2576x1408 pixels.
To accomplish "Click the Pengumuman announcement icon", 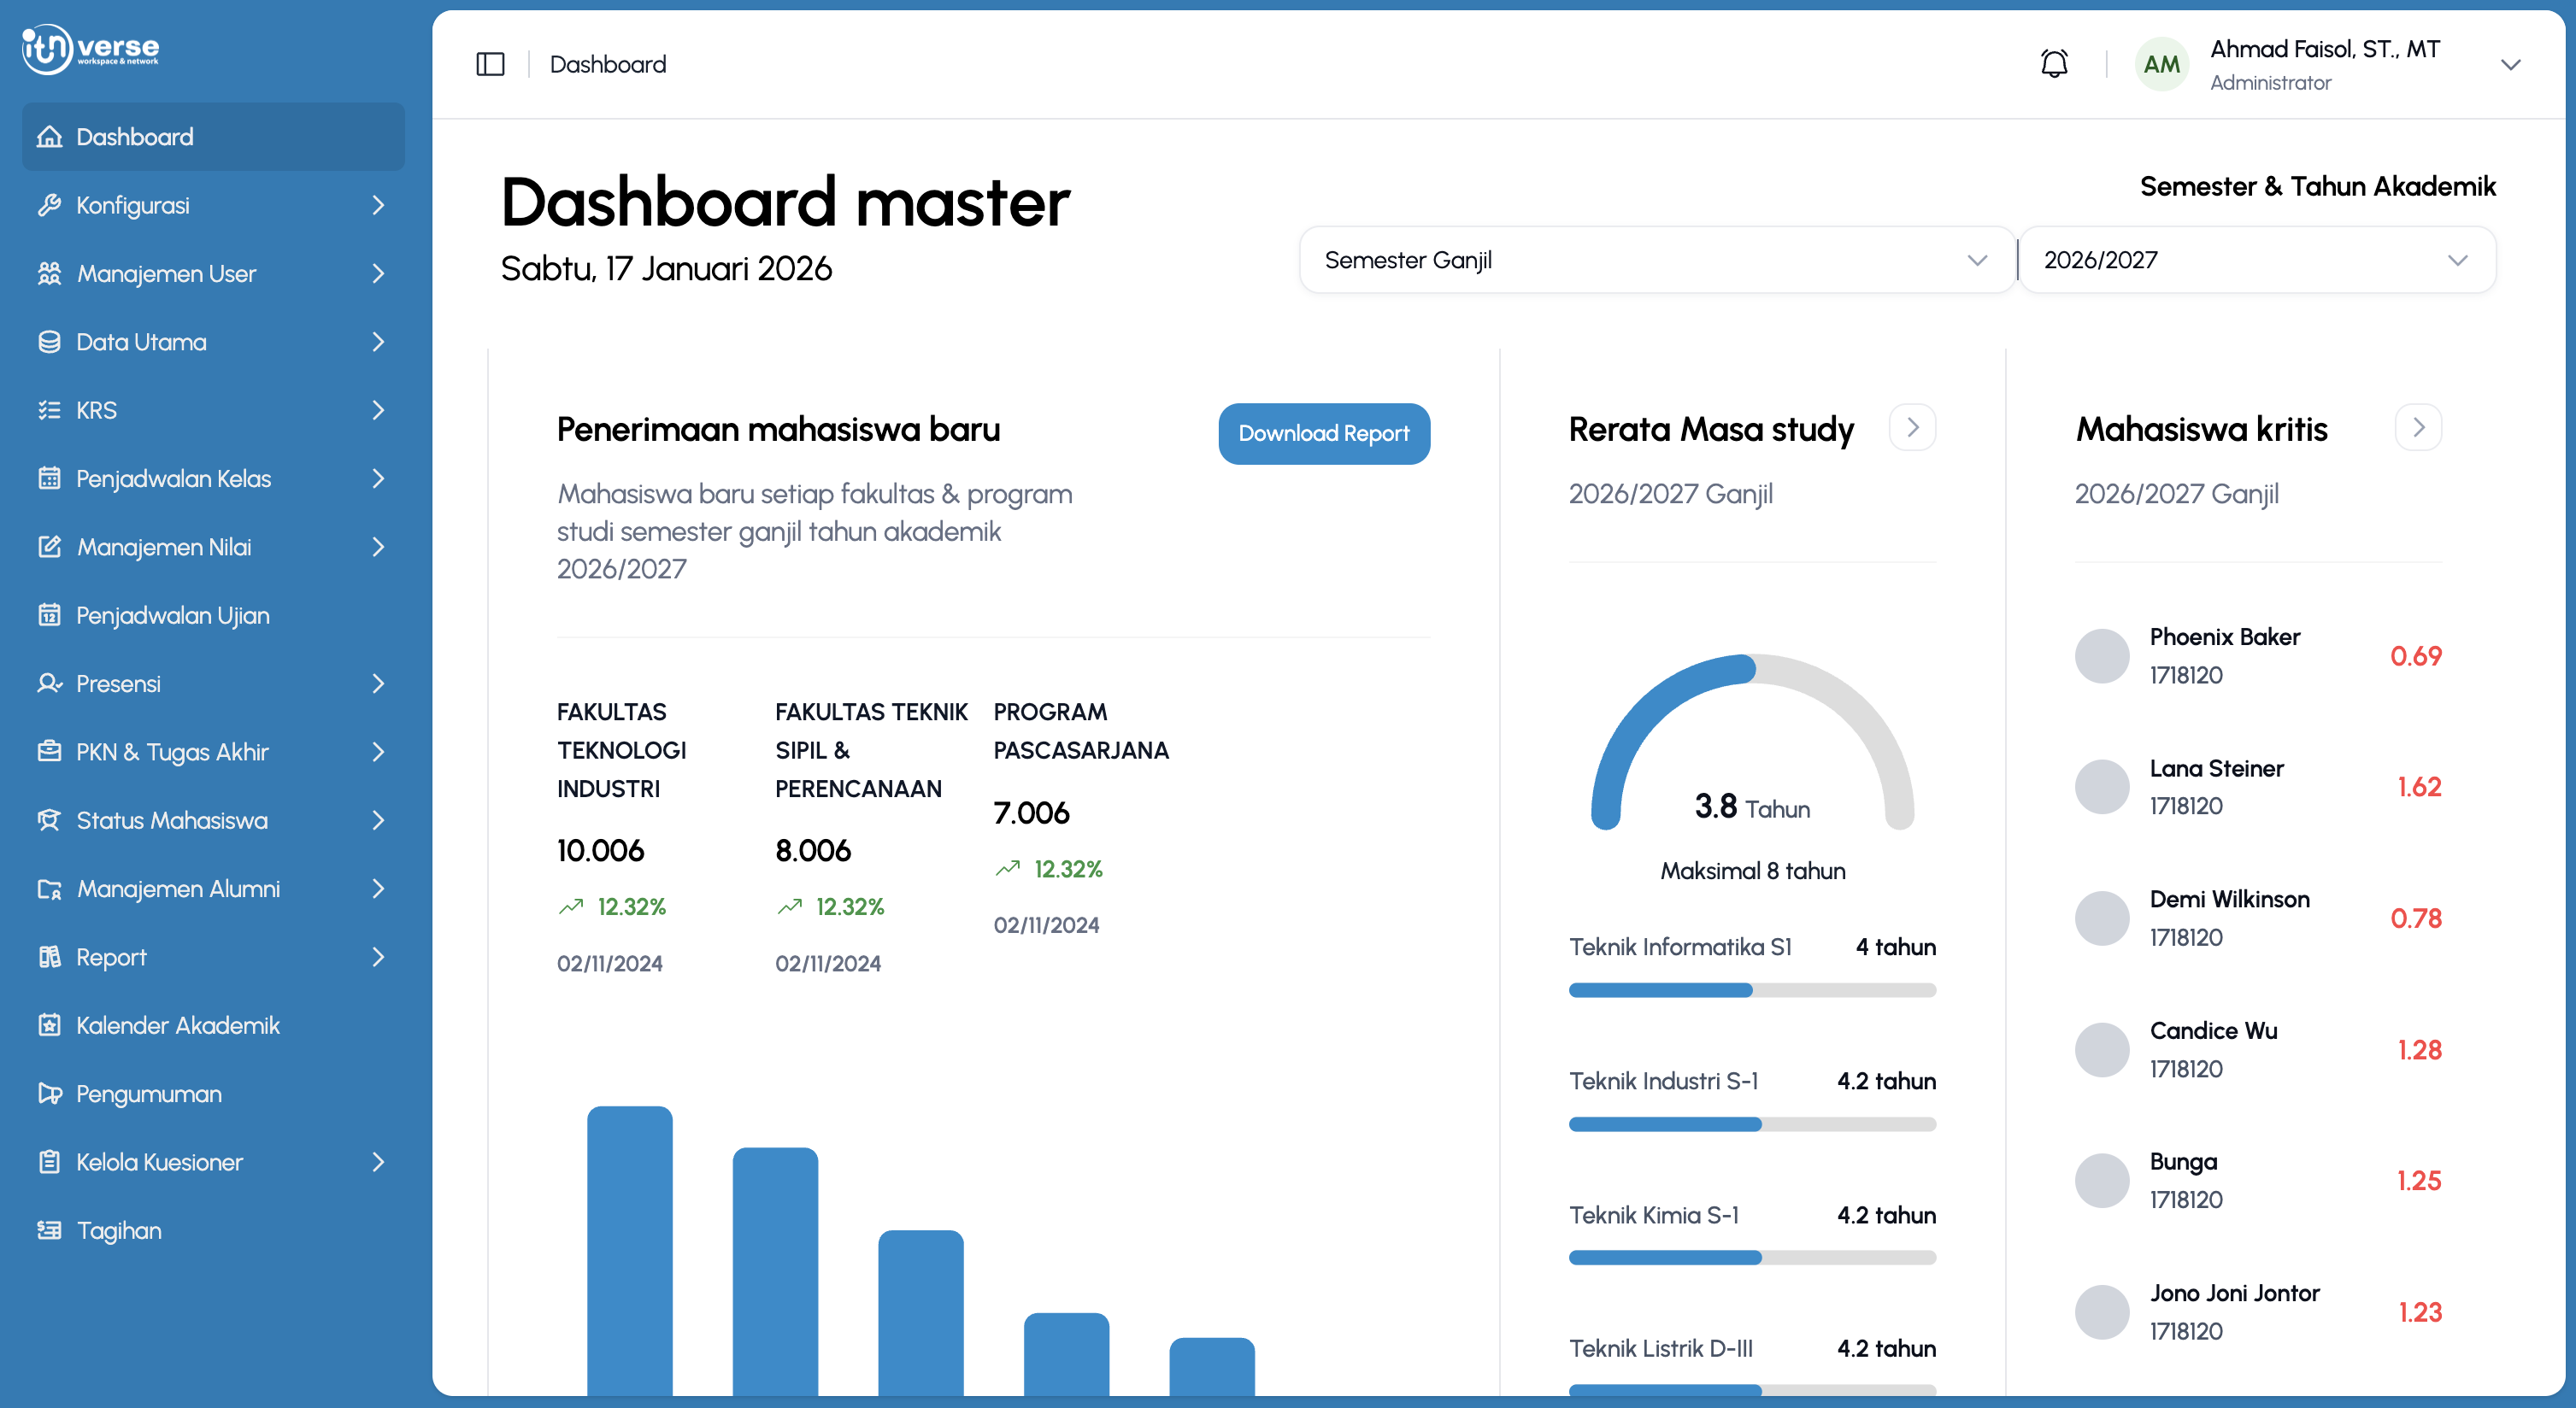I will point(49,1094).
